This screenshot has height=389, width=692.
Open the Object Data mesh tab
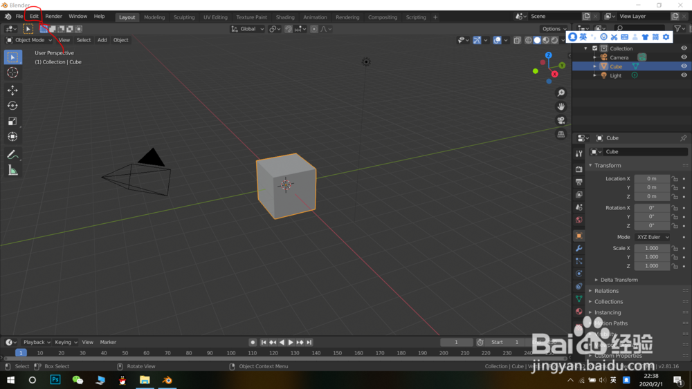(x=579, y=298)
